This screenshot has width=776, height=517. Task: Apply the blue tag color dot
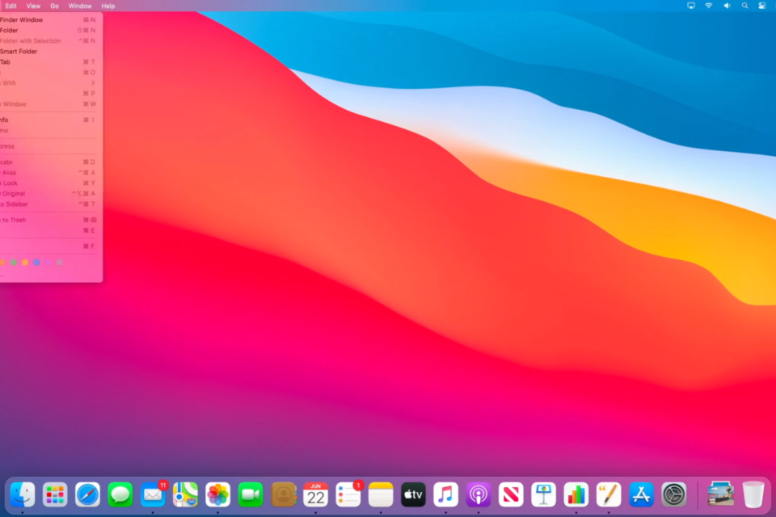(x=36, y=263)
